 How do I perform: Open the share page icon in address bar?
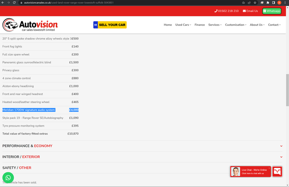[x=249, y=2]
